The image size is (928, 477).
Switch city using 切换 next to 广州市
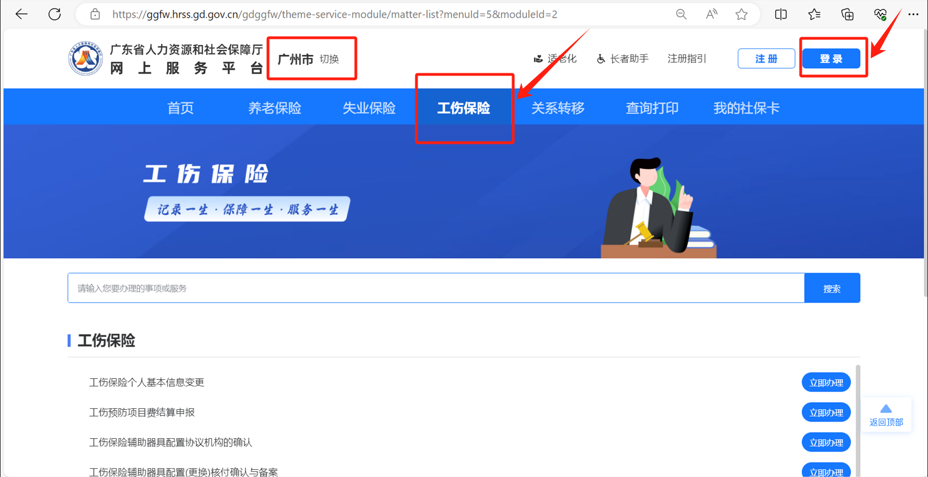329,59
